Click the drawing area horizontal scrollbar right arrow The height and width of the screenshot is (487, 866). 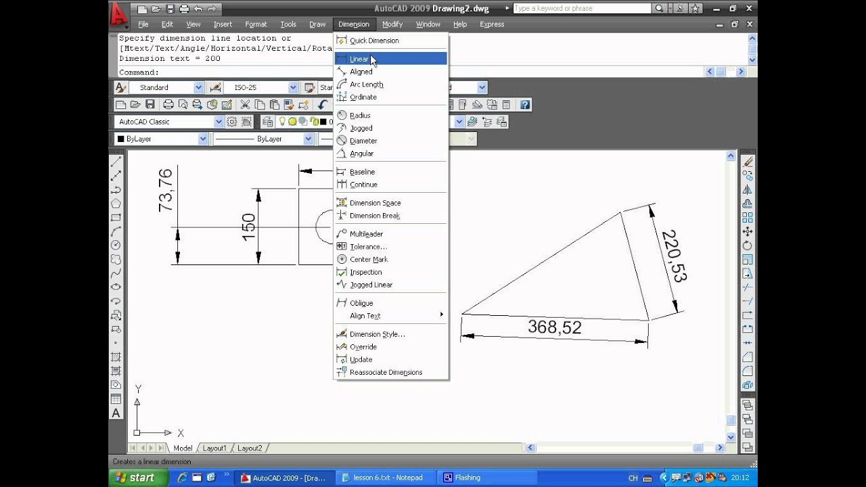721,448
